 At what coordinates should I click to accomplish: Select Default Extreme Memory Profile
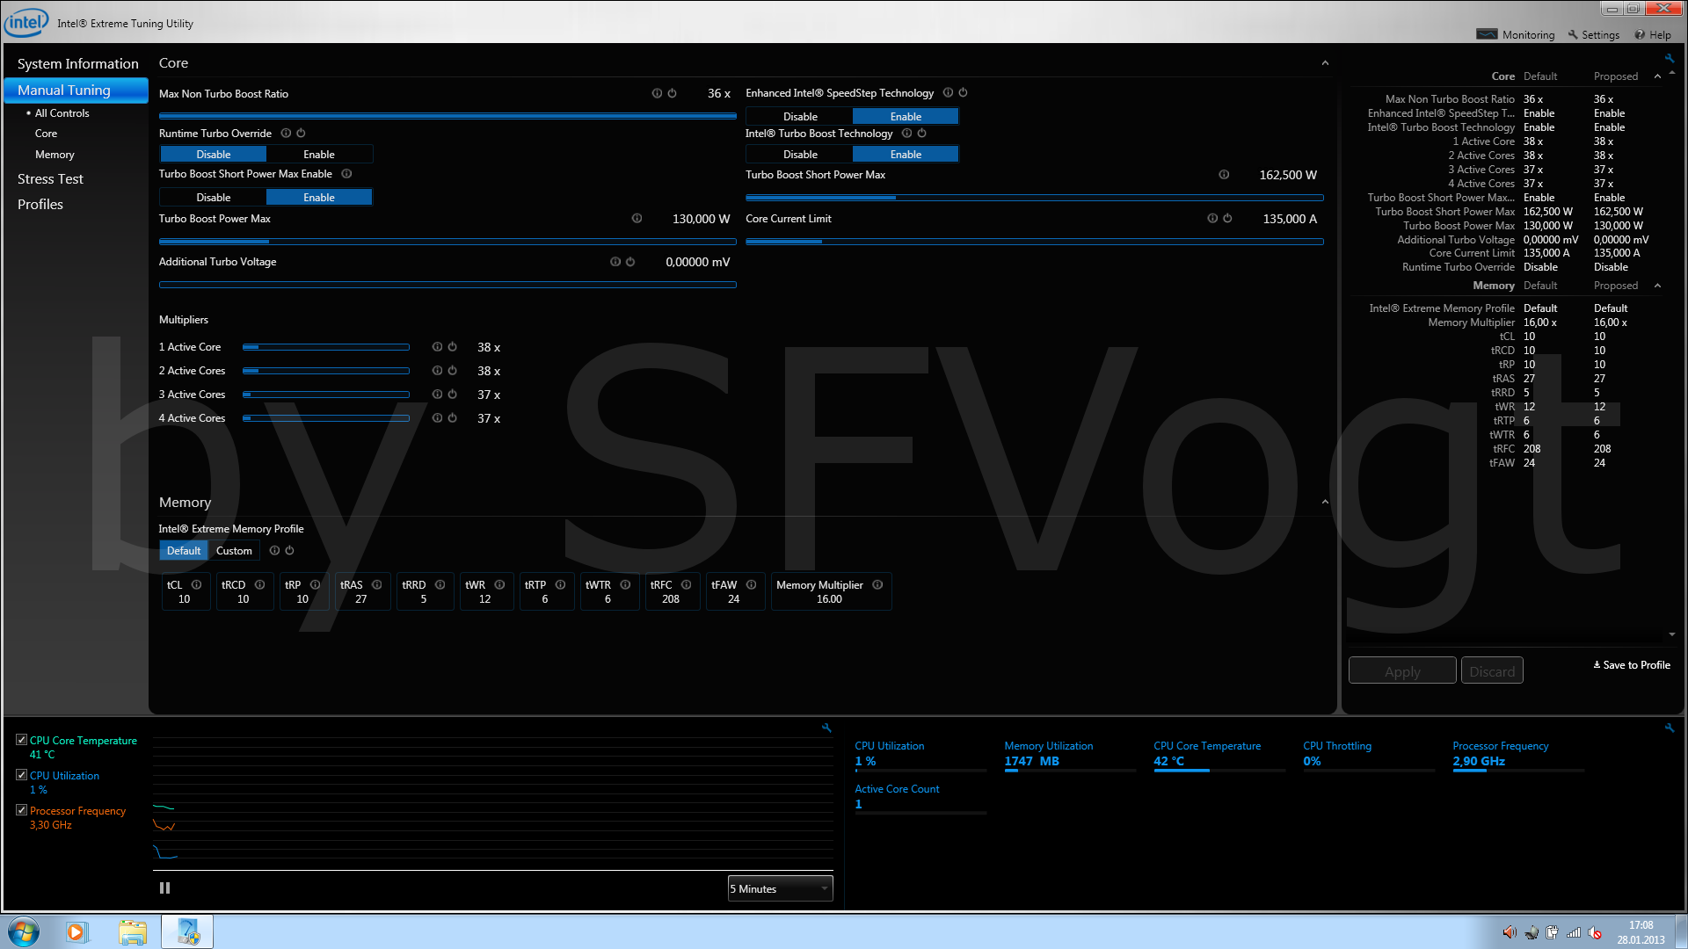click(x=184, y=551)
